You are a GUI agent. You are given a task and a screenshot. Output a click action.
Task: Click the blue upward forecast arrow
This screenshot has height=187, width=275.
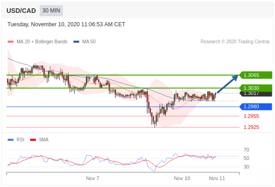tap(227, 84)
